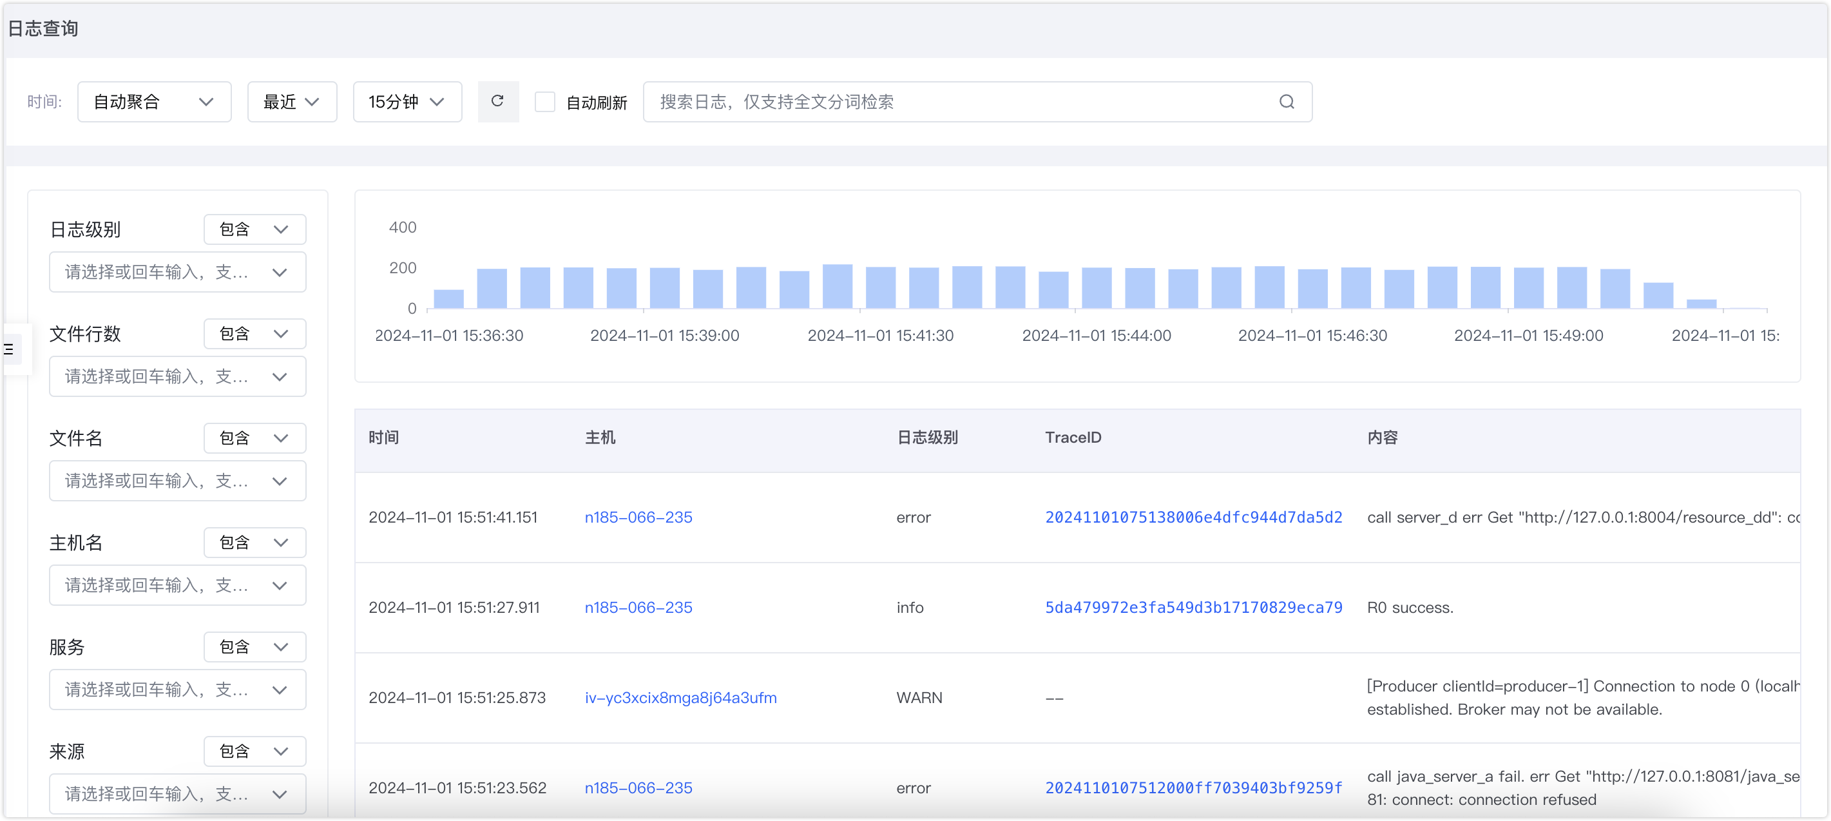Focus the 搜索日志 search input field

pos(977,102)
